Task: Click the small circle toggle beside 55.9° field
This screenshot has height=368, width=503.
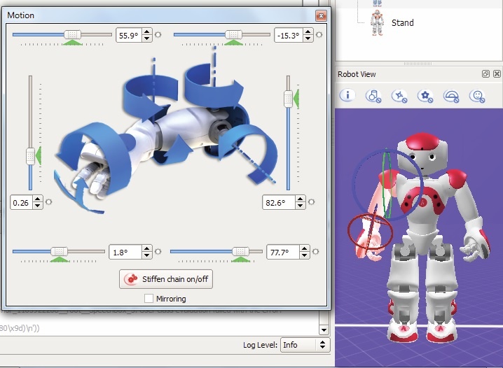Action: pyautogui.click(x=158, y=34)
